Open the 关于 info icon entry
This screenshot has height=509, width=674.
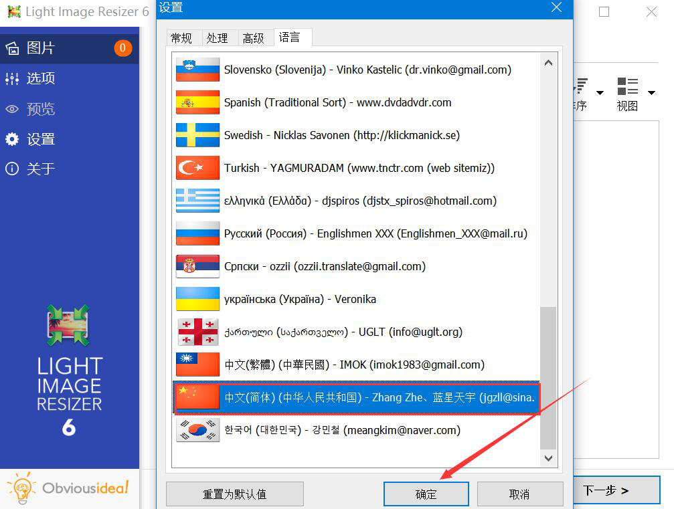tap(12, 169)
